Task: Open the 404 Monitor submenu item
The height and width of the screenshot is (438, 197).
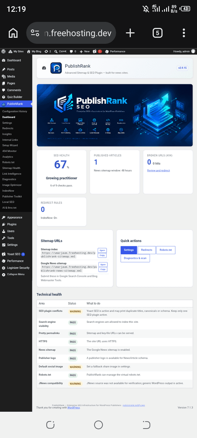Action: (9, 151)
